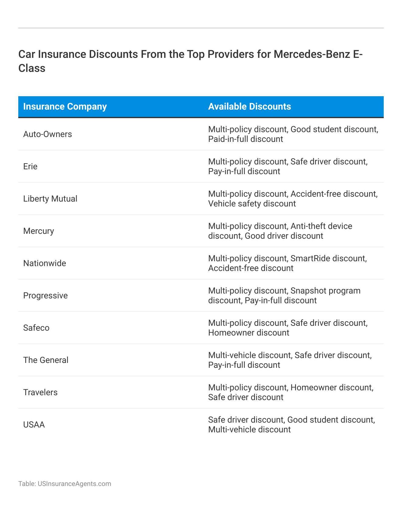Click the Available Discounts column header
Image resolution: width=402 pixels, height=517 pixels.
pos(249,107)
